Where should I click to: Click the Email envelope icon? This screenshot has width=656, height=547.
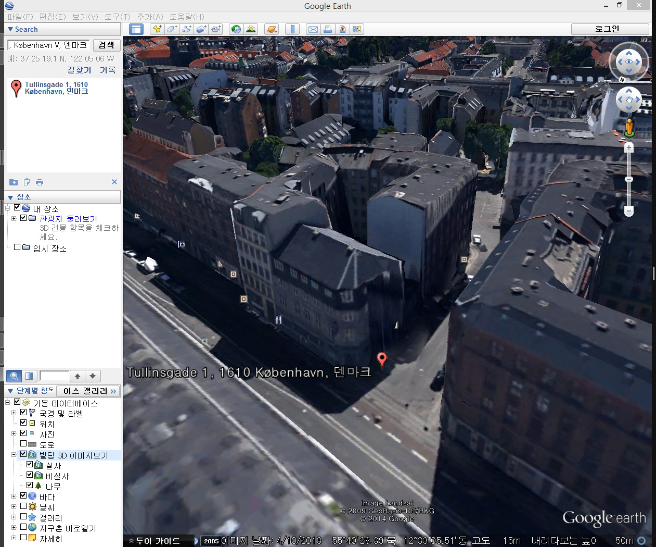(x=313, y=29)
